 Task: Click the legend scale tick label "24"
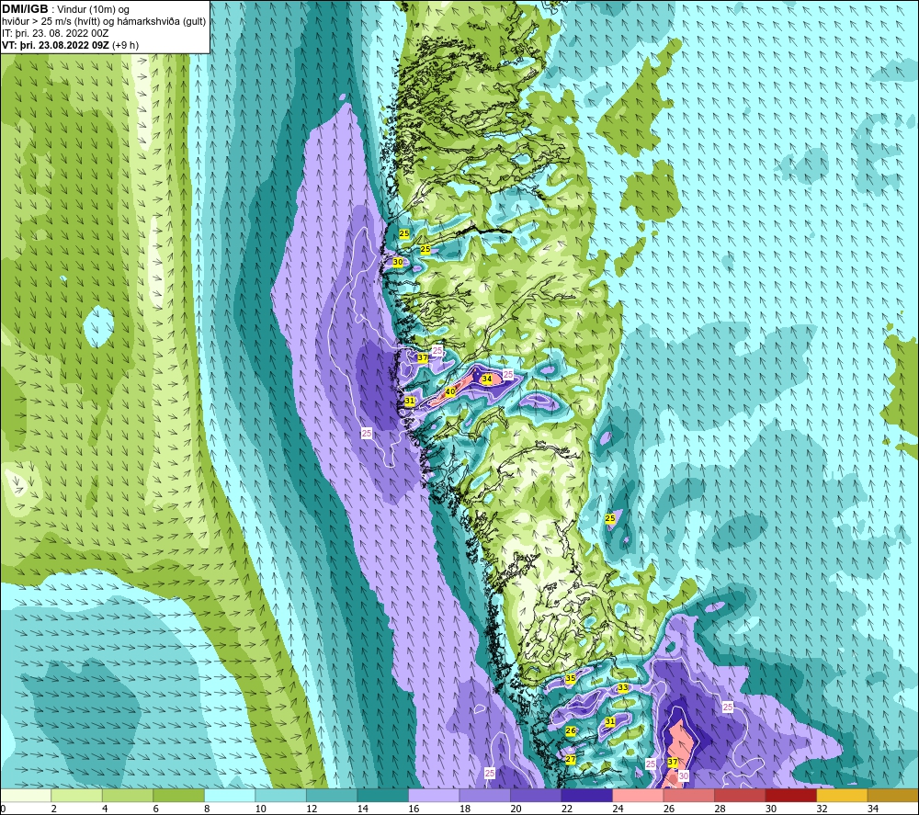tap(618, 809)
